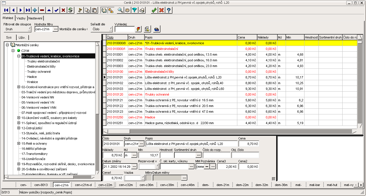
Task: Click the funnel filter icon
Action: 134,10
